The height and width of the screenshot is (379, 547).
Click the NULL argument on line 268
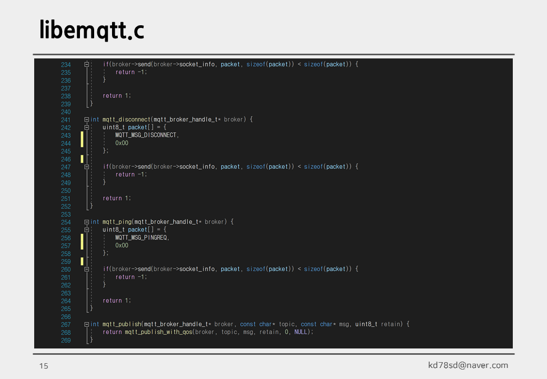click(x=300, y=332)
